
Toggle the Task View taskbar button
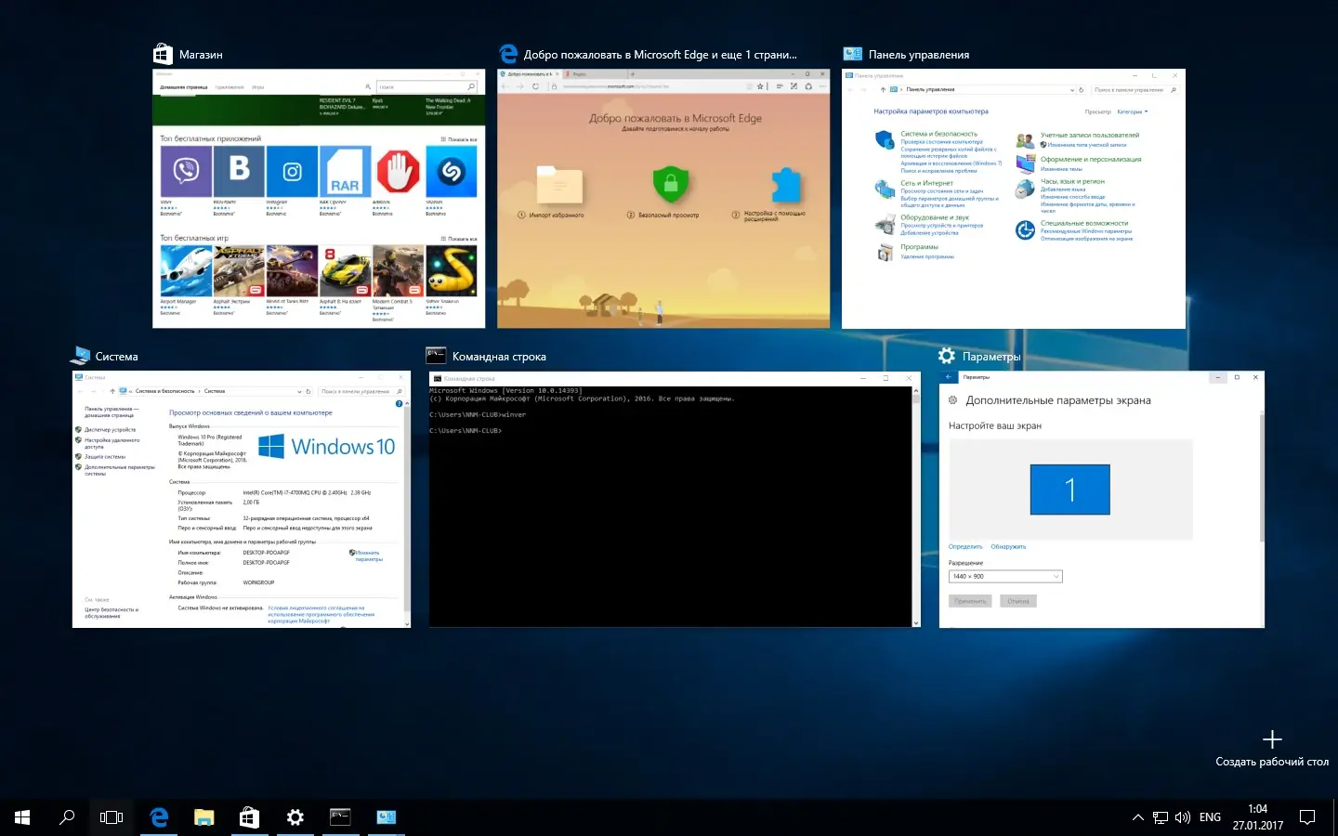tap(111, 817)
